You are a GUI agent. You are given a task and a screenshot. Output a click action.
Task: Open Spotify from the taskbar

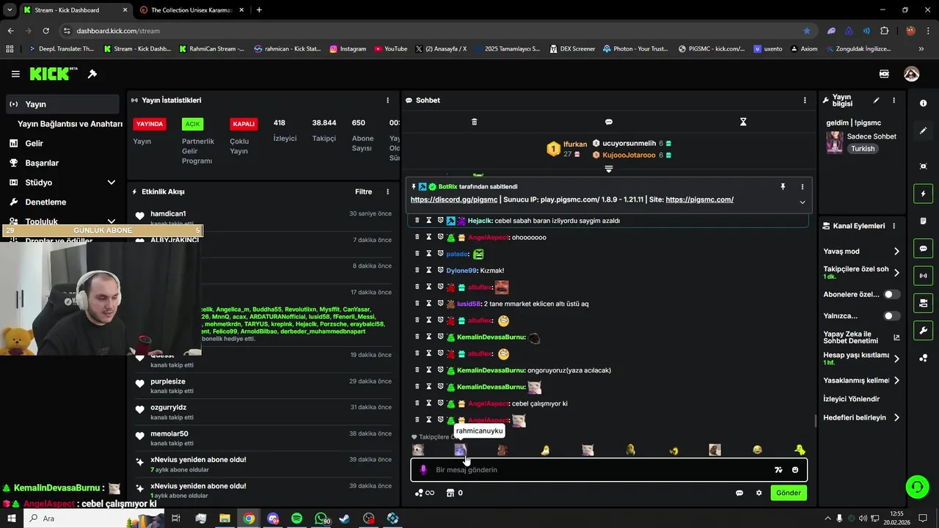[296, 518]
